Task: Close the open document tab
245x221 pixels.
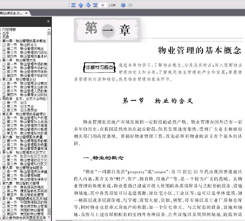Action: click(27, 13)
